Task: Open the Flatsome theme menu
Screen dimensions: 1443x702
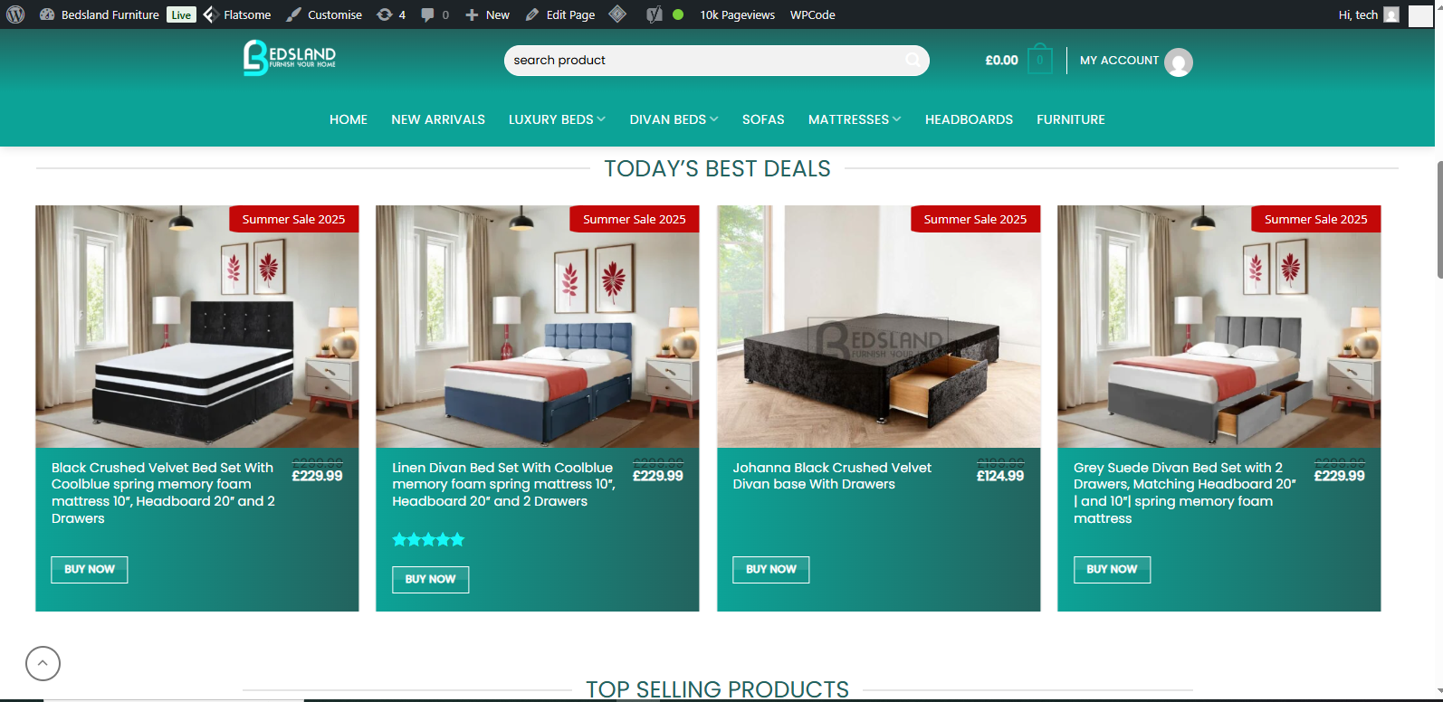Action: (x=237, y=14)
